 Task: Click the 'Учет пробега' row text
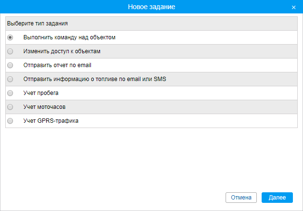[41, 93]
